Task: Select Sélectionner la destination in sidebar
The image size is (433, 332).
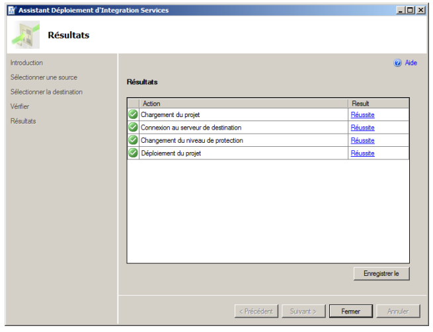Action: click(x=46, y=92)
